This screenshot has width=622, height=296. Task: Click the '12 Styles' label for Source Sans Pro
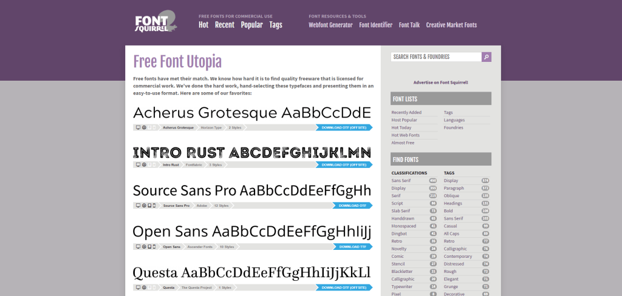point(221,206)
